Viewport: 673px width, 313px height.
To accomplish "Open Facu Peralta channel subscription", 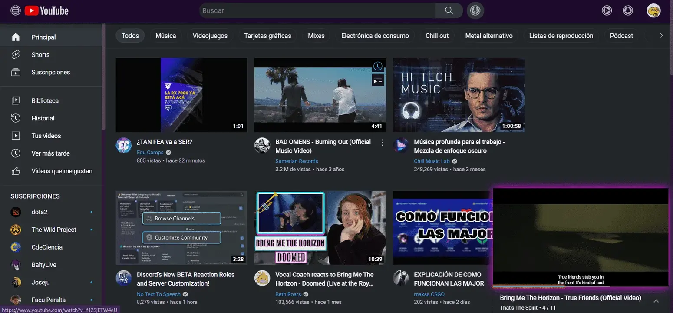I will pyautogui.click(x=51, y=300).
